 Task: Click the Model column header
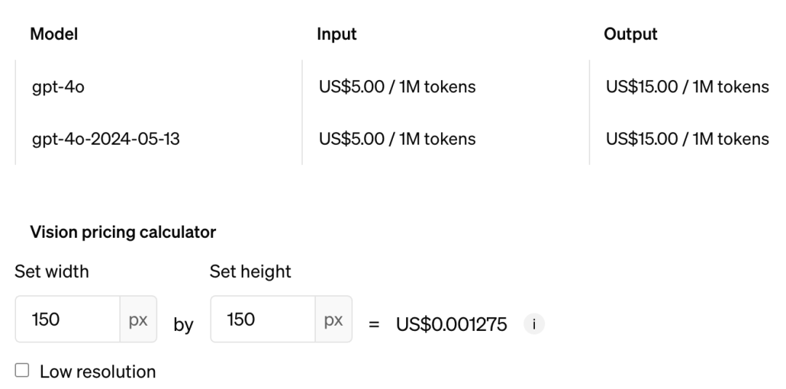tap(54, 34)
